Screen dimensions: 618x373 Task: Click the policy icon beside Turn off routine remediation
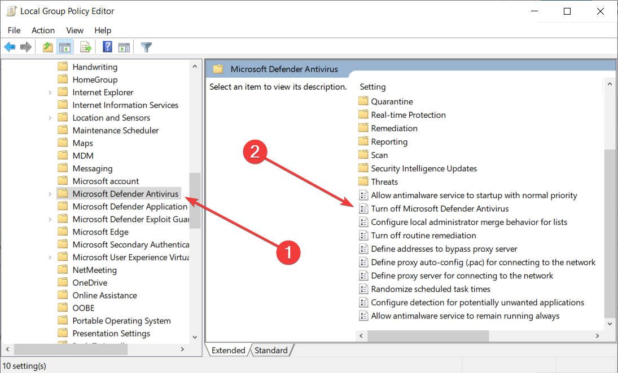pyautogui.click(x=363, y=236)
